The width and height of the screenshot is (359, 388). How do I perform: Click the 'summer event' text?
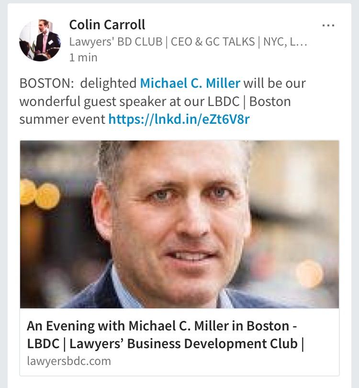tap(62, 119)
